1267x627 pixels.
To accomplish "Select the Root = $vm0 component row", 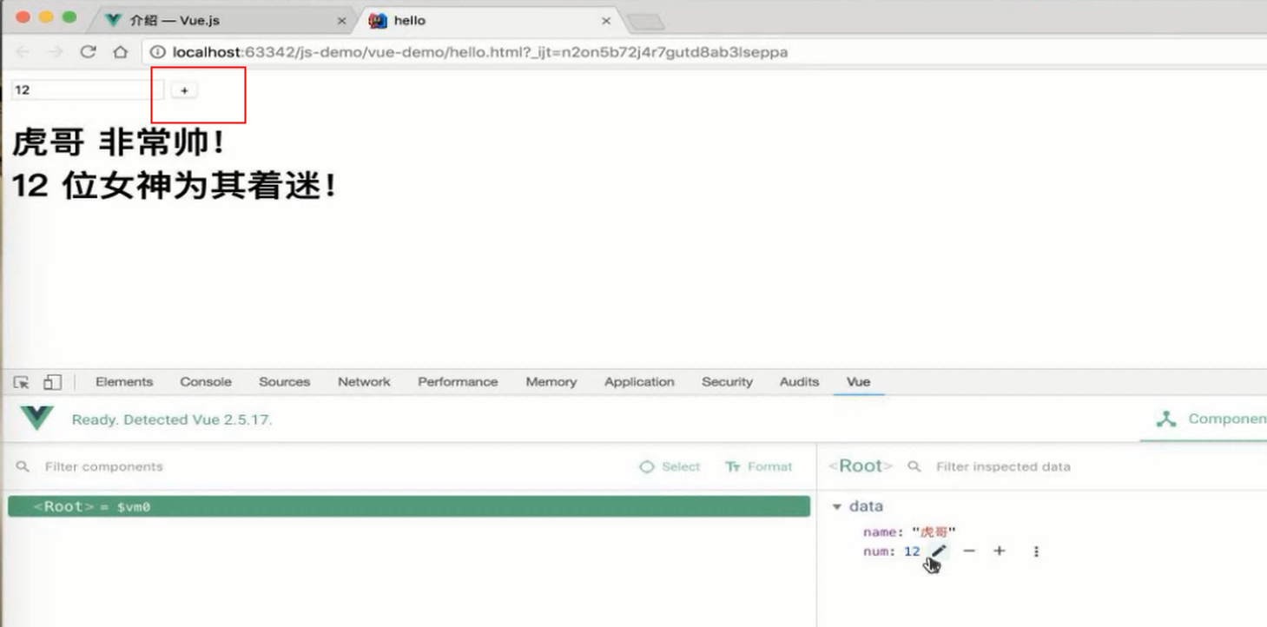I will click(409, 506).
